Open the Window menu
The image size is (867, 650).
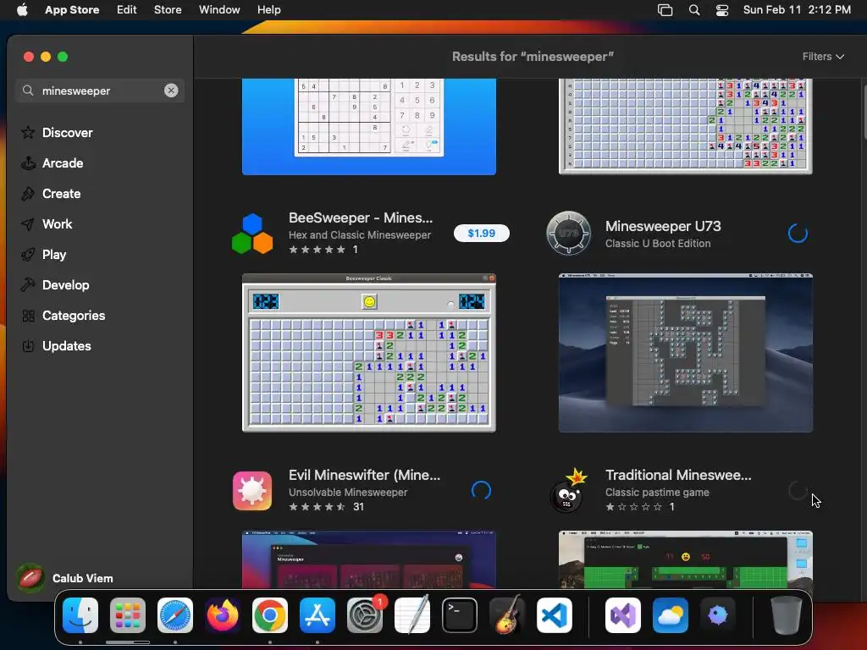coord(219,9)
